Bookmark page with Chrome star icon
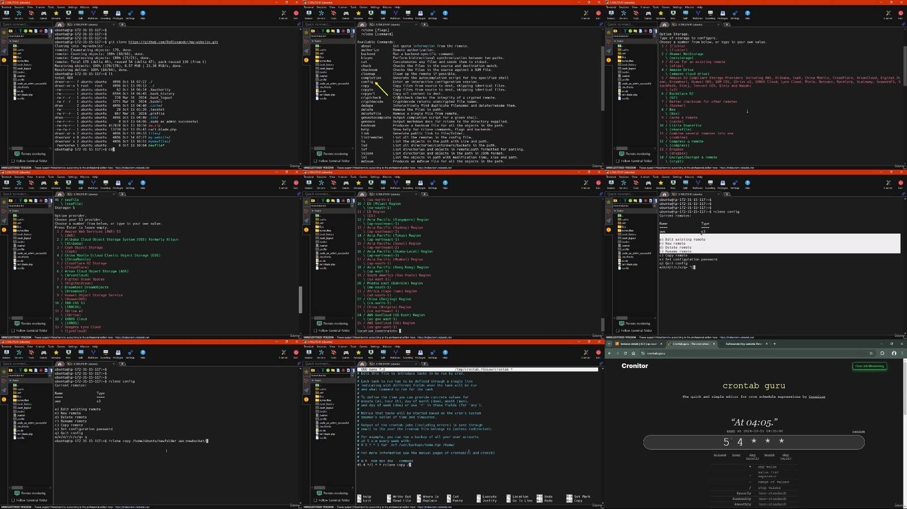The image size is (907, 509). (871, 353)
